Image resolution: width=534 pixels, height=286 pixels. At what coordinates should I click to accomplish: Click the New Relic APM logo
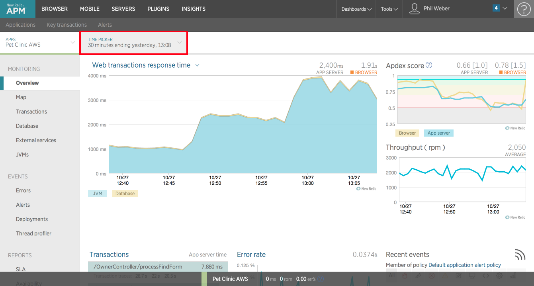[18, 9]
